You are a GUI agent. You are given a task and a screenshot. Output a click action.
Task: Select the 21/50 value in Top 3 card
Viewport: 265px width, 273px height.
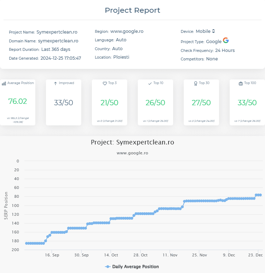click(x=109, y=103)
